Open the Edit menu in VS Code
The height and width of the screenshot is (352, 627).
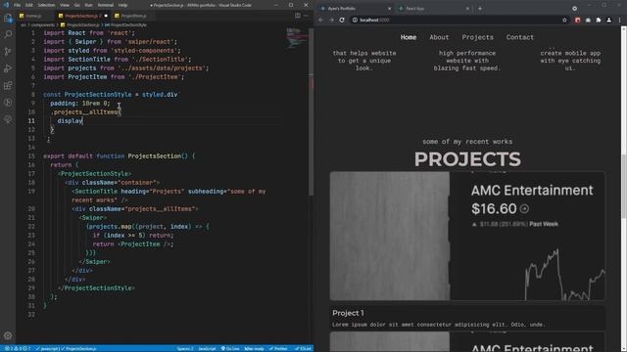point(29,5)
